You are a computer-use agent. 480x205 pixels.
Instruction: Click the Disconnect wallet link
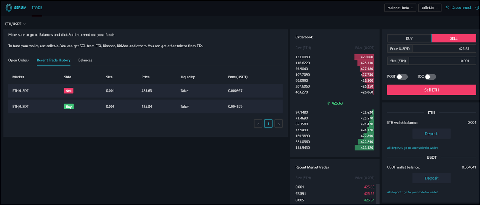[461, 8]
